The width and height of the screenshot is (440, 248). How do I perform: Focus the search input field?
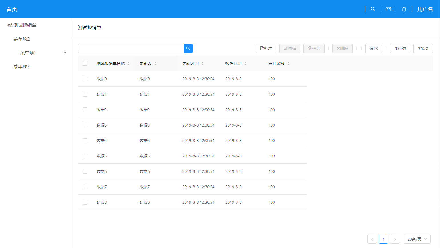[x=131, y=48]
